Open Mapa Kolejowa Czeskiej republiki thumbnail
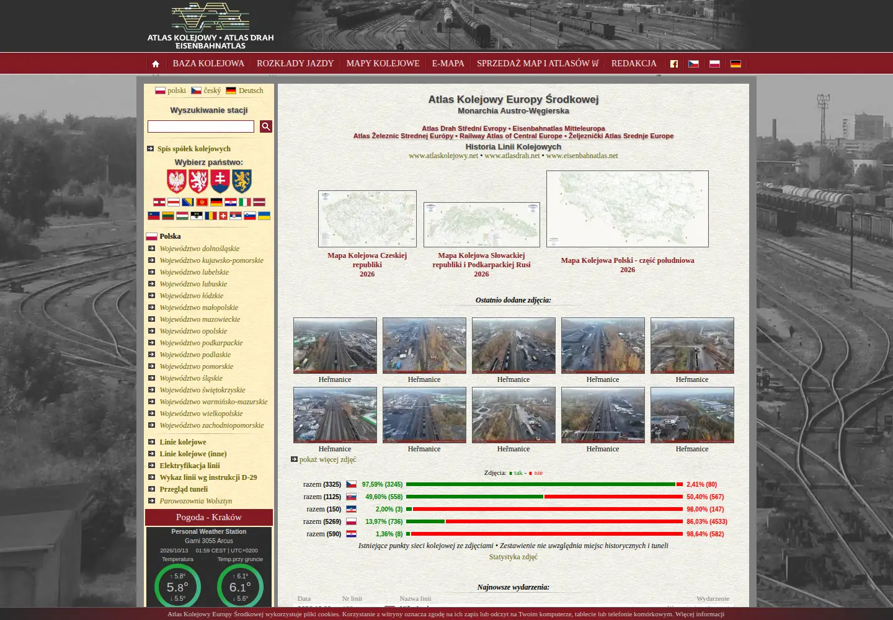Screen dimensions: 893x620 [367, 219]
